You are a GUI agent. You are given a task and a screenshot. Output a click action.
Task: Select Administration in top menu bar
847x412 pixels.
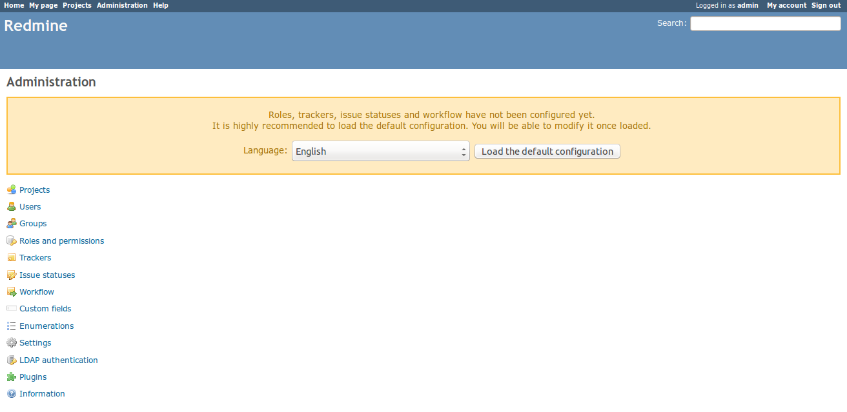(122, 5)
